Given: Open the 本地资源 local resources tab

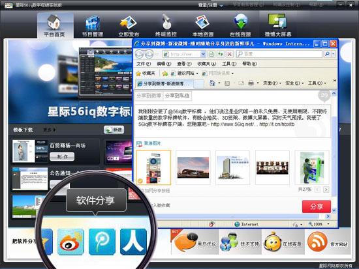Looking at the screenshot, I should pos(203,25).
